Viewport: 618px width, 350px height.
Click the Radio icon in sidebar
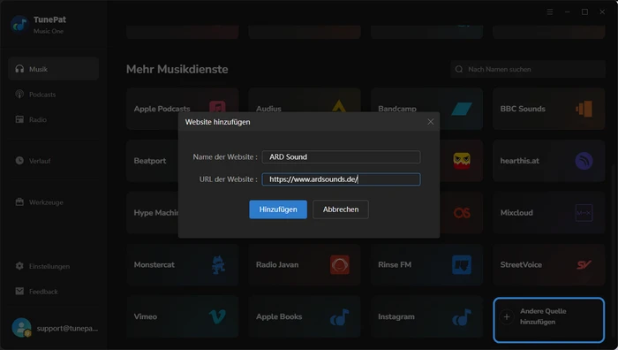(x=19, y=119)
